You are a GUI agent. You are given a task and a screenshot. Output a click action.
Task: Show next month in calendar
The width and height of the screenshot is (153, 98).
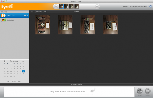point(23,61)
